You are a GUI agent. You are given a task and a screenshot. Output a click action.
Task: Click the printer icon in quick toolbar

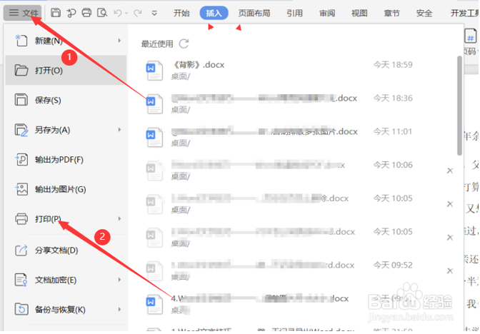pyautogui.click(x=86, y=13)
